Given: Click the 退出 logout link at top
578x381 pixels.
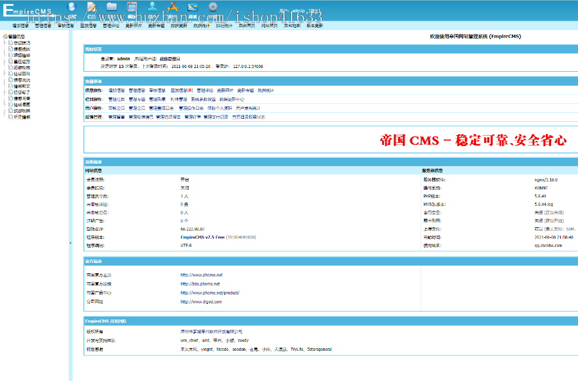Looking at the screenshot, I should pos(314,12).
